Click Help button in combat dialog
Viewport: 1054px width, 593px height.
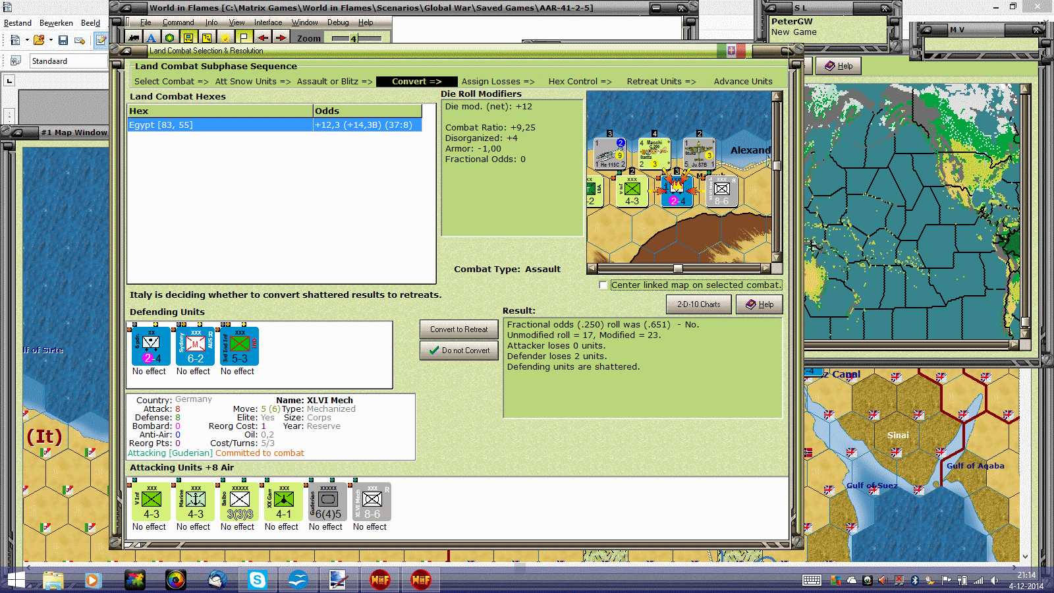coord(760,304)
